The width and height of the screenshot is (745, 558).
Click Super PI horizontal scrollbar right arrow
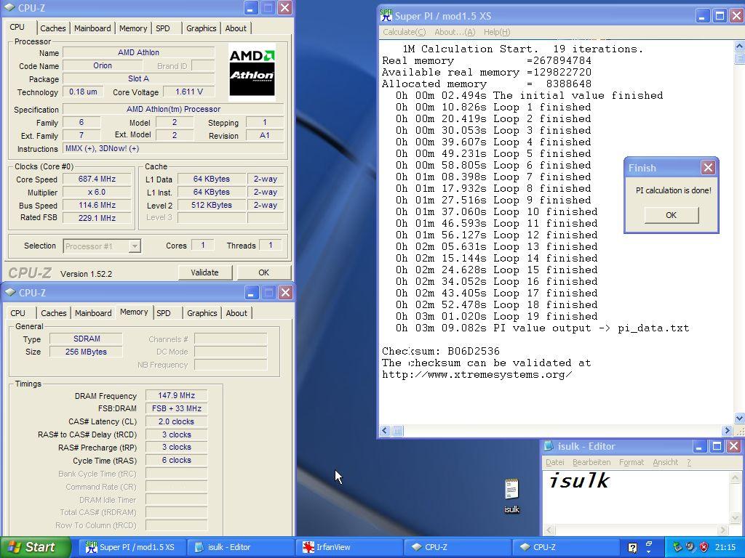pyautogui.click(x=727, y=430)
